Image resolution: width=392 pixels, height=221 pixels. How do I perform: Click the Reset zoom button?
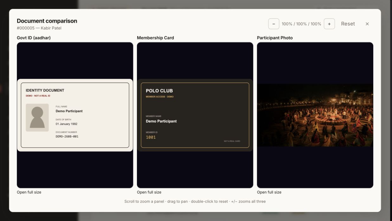pos(348,24)
